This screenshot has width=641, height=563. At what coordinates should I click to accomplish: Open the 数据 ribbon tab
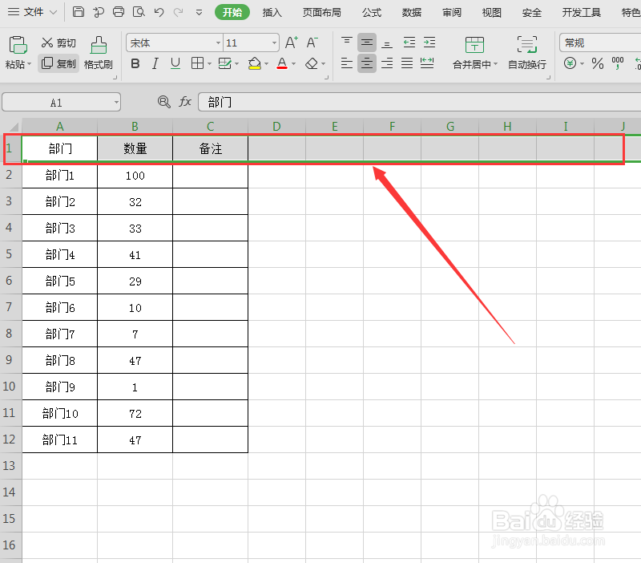[411, 12]
